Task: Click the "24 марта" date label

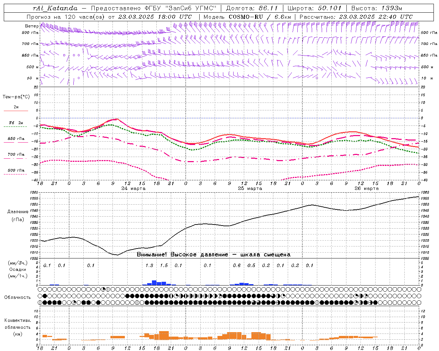Action: [133, 189]
